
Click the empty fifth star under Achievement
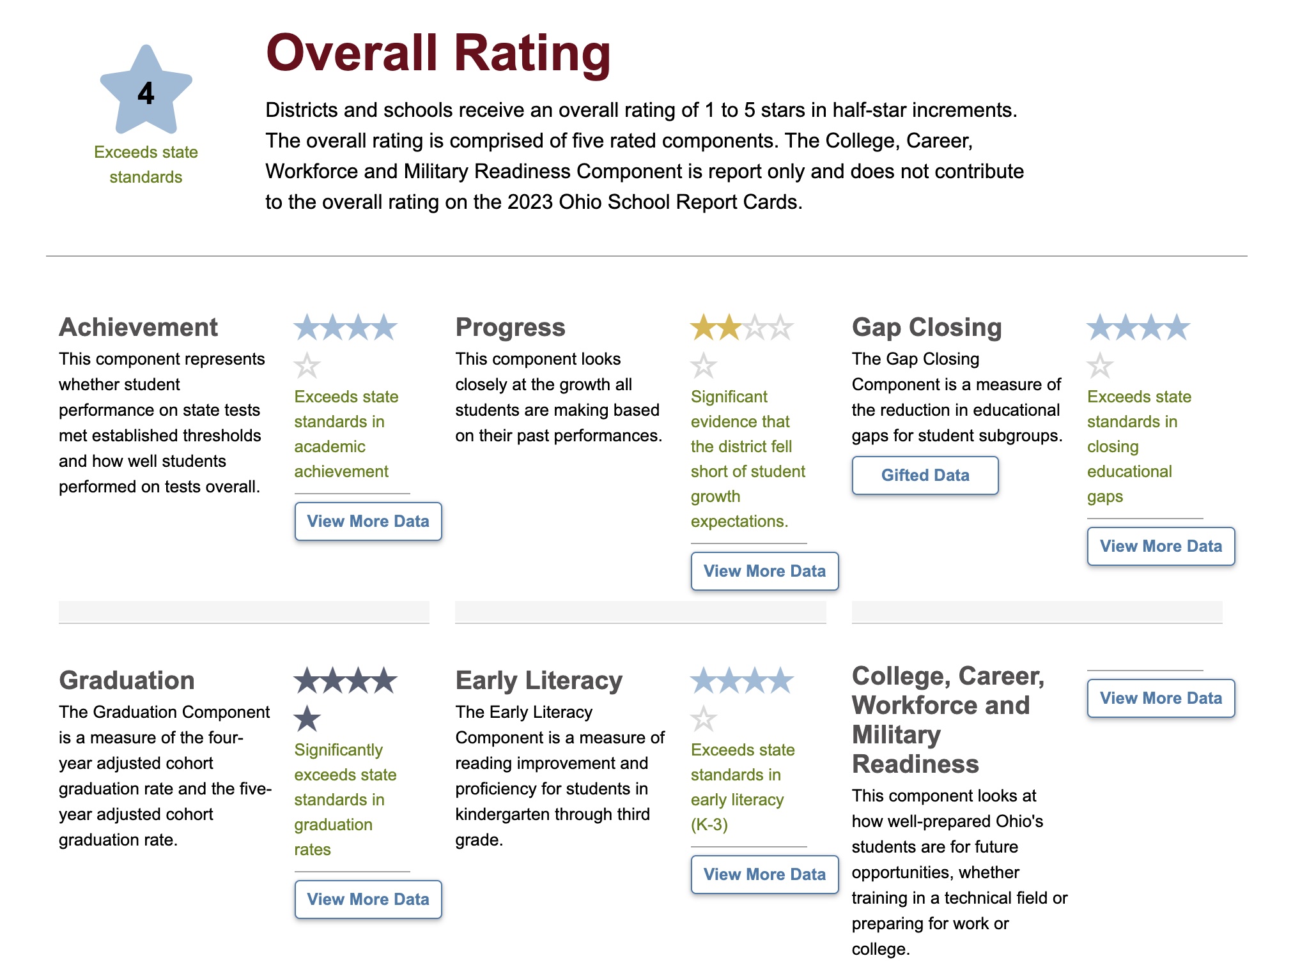(x=307, y=366)
